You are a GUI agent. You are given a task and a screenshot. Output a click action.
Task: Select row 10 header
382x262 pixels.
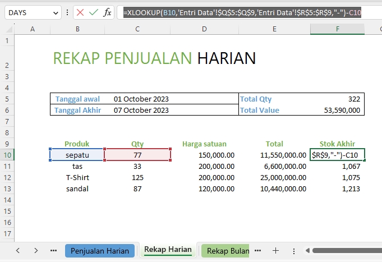[7, 155]
